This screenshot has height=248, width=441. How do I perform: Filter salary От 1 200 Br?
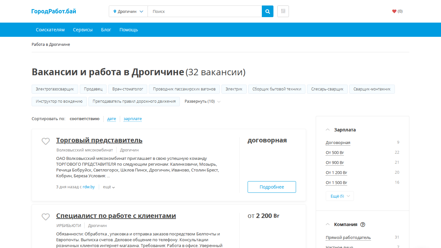click(x=336, y=172)
